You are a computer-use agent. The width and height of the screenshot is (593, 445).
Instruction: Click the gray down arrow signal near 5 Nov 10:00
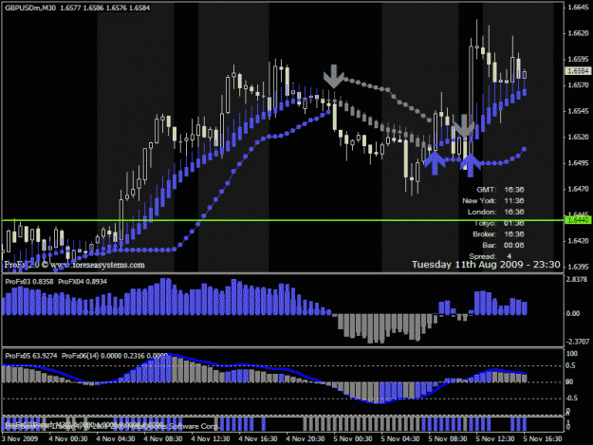[464, 126]
